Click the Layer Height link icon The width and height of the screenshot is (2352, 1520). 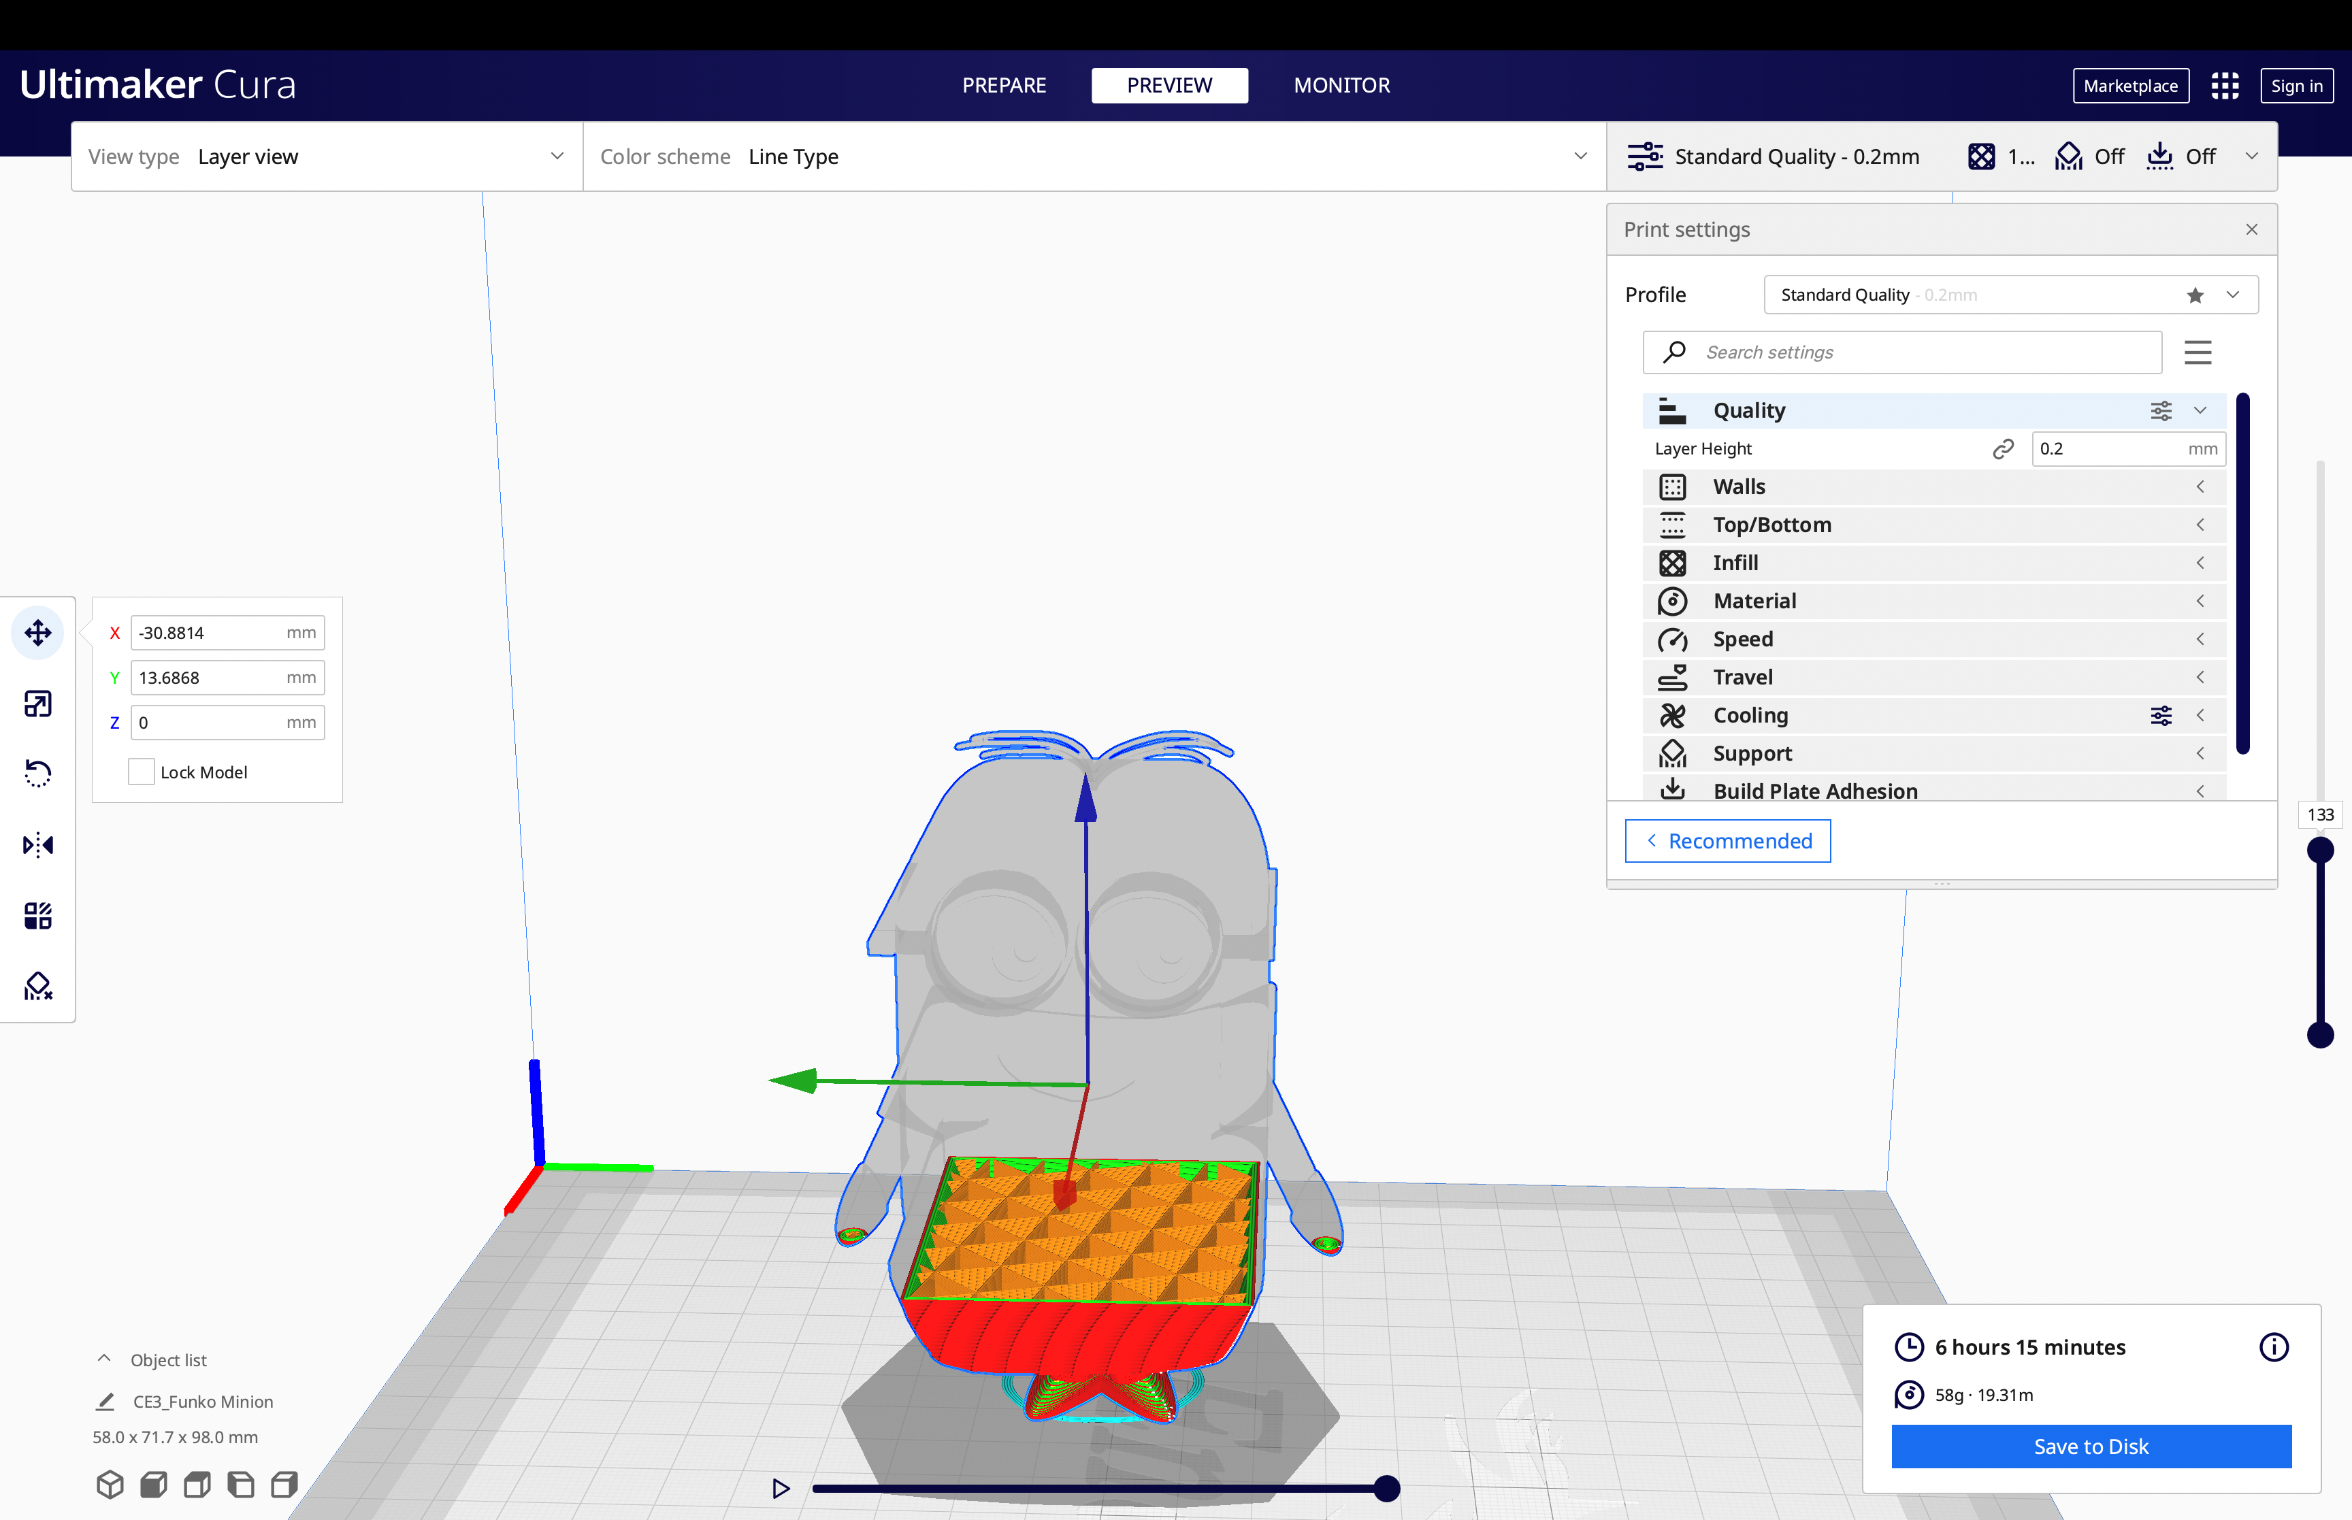(x=2003, y=449)
